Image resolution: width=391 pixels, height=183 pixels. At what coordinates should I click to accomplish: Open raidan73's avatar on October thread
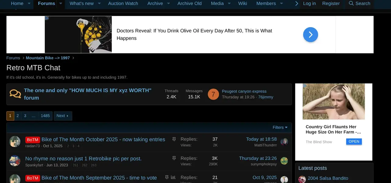[15, 142]
